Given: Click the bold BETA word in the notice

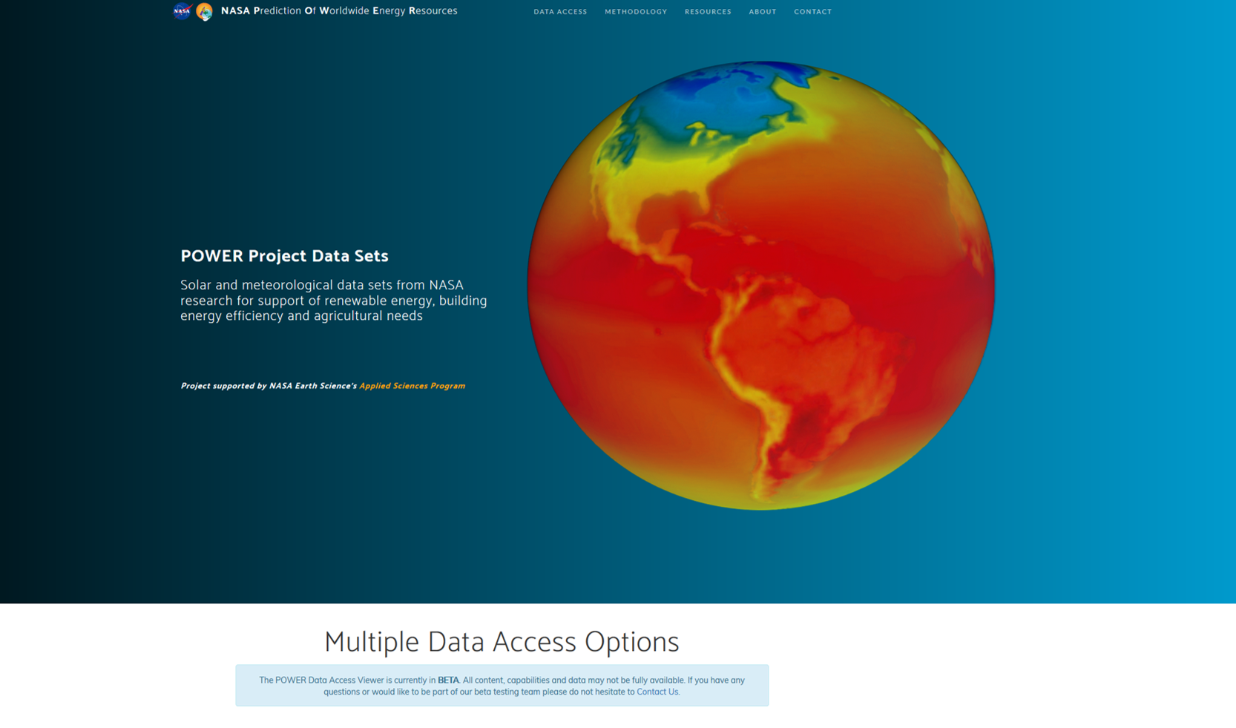Looking at the screenshot, I should click(448, 680).
